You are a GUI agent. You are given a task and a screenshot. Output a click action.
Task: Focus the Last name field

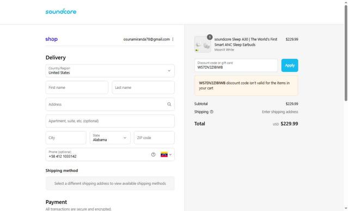[143, 88]
